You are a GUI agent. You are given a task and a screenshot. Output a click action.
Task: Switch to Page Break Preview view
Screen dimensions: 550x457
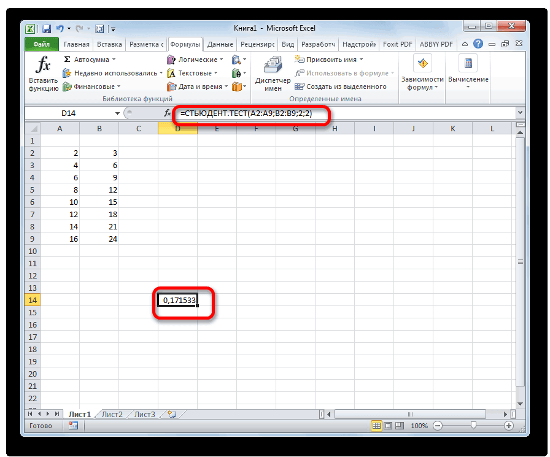(x=400, y=426)
